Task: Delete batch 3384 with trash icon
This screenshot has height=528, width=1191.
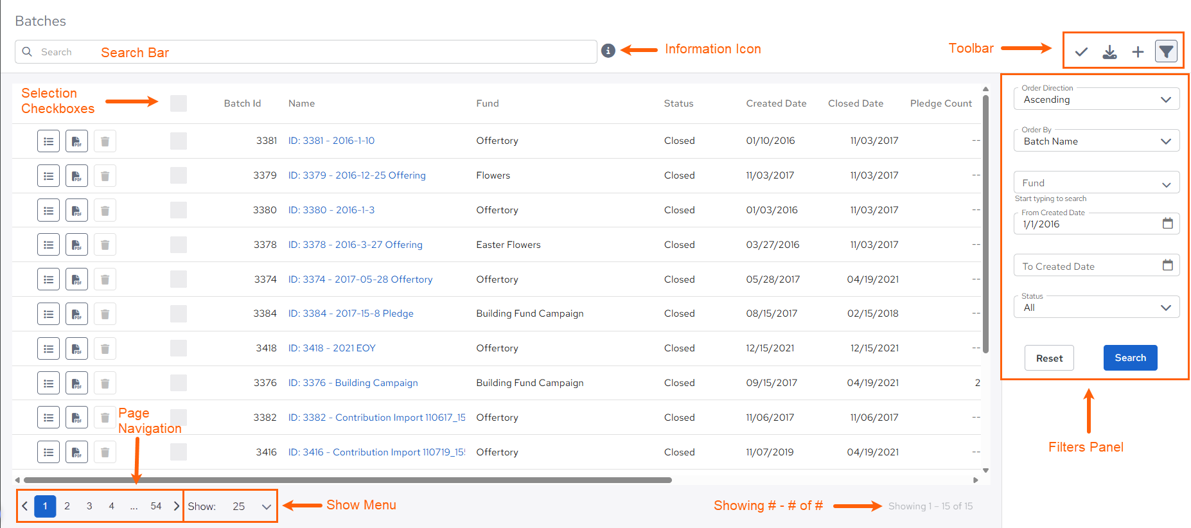Action: coord(105,314)
